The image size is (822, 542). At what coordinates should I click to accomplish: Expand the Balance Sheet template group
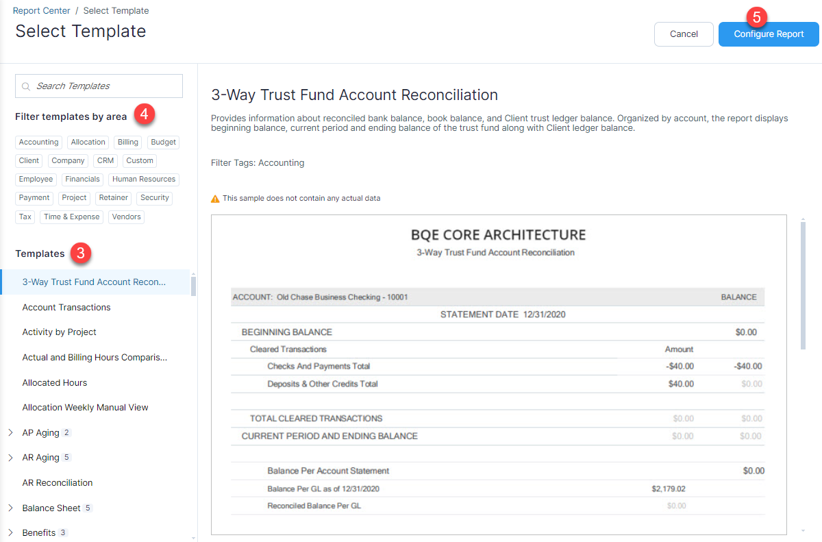click(10, 508)
